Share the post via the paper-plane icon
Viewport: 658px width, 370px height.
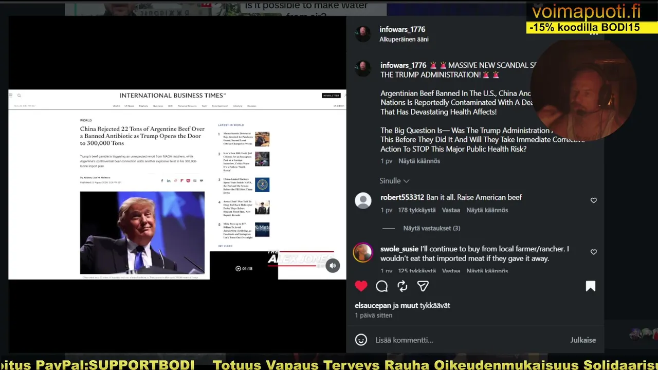pyautogui.click(x=423, y=286)
